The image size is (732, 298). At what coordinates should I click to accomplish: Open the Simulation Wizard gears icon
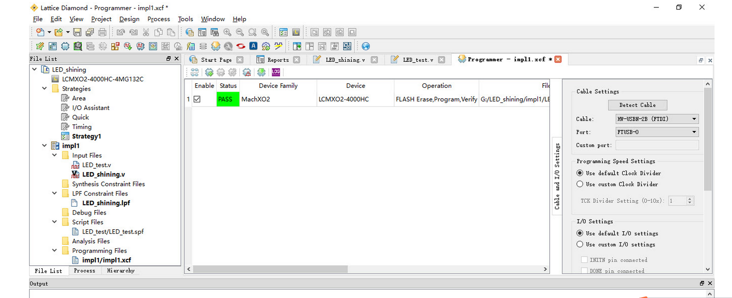(266, 46)
